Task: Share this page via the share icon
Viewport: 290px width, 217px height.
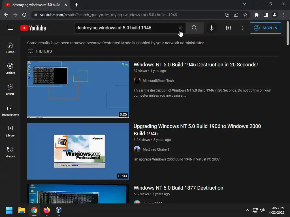Action: [236, 15]
